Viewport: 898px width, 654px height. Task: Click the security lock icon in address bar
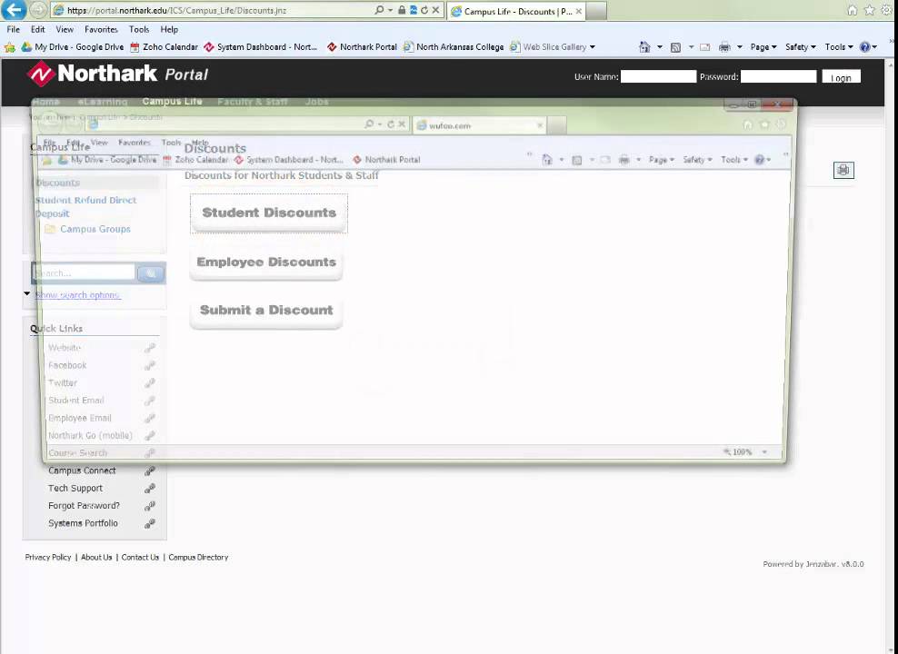click(x=402, y=10)
